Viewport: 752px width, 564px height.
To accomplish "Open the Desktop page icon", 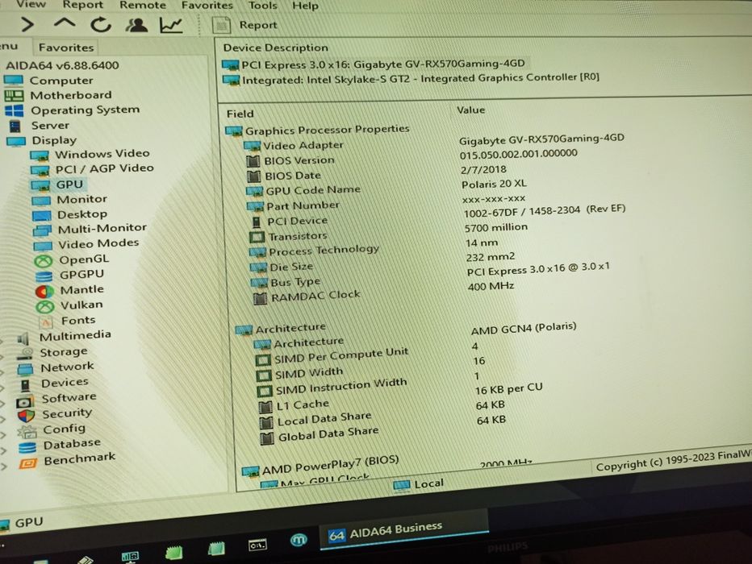I will [x=42, y=215].
